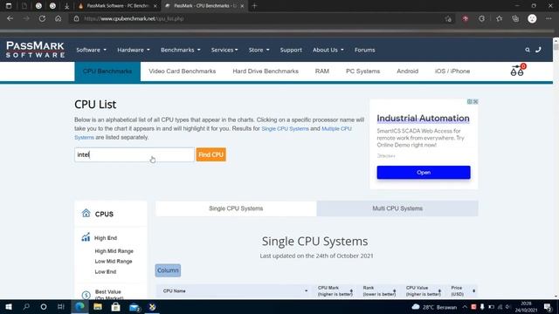The width and height of the screenshot is (559, 314).
Task: Open the Support link in navbar
Action: click(291, 50)
